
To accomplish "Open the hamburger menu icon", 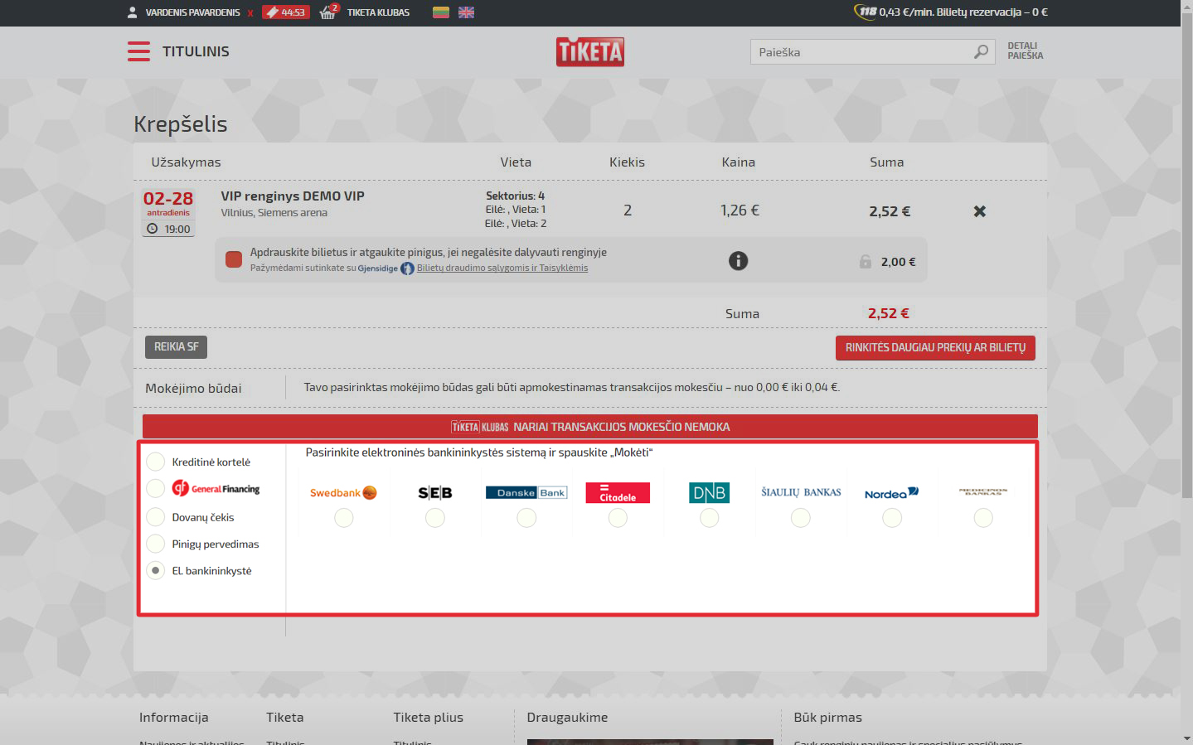I will [x=138, y=51].
